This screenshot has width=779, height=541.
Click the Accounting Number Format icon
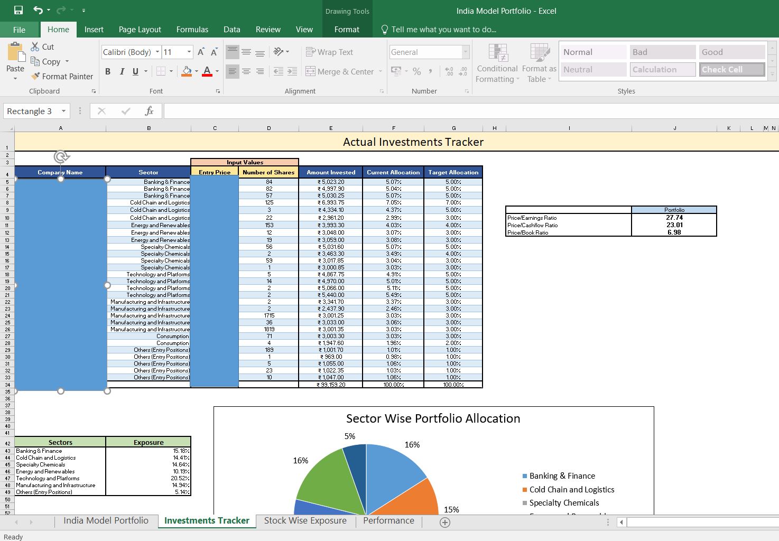coord(396,71)
